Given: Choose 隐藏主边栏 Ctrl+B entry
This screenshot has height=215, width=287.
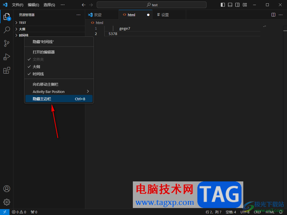Looking at the screenshot, I should pyautogui.click(x=59, y=99).
